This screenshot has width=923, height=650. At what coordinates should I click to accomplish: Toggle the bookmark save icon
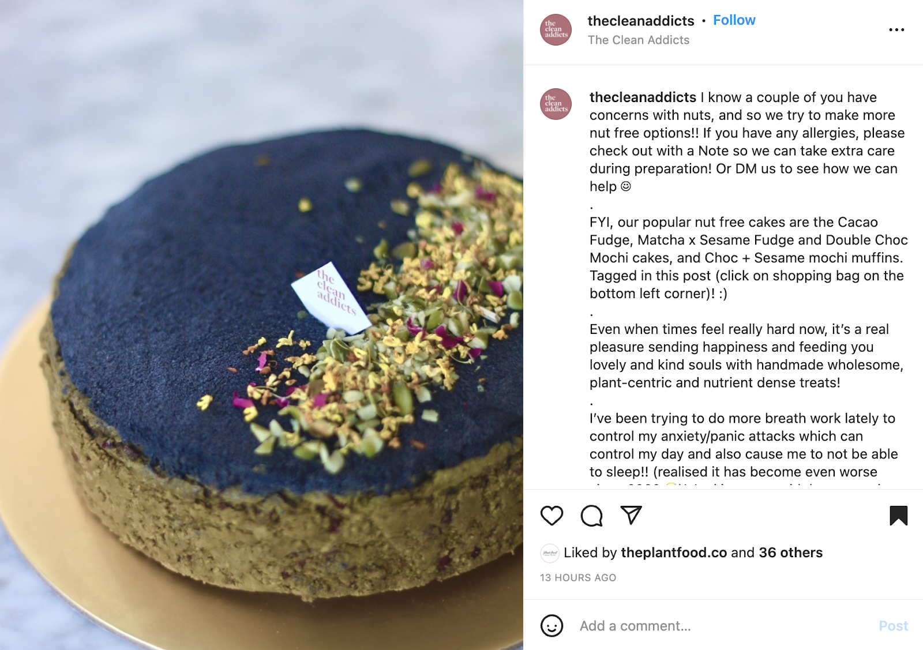tap(898, 515)
